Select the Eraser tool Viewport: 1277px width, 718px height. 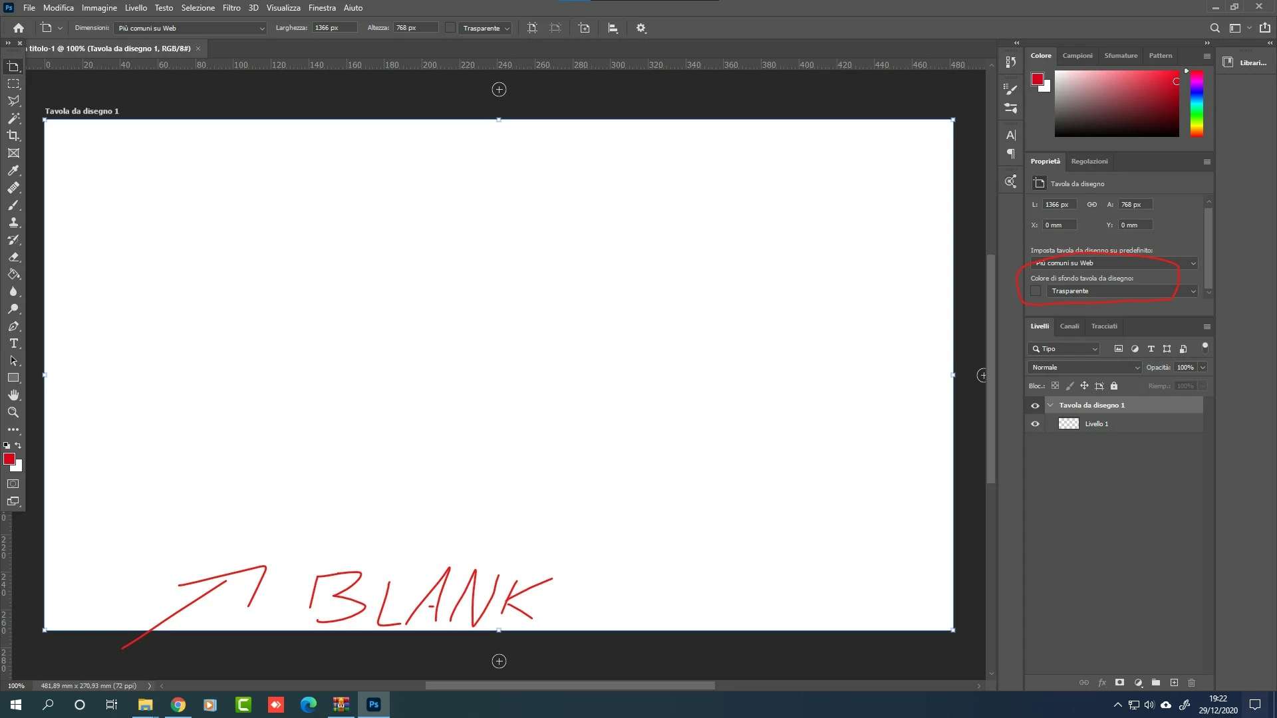[13, 257]
